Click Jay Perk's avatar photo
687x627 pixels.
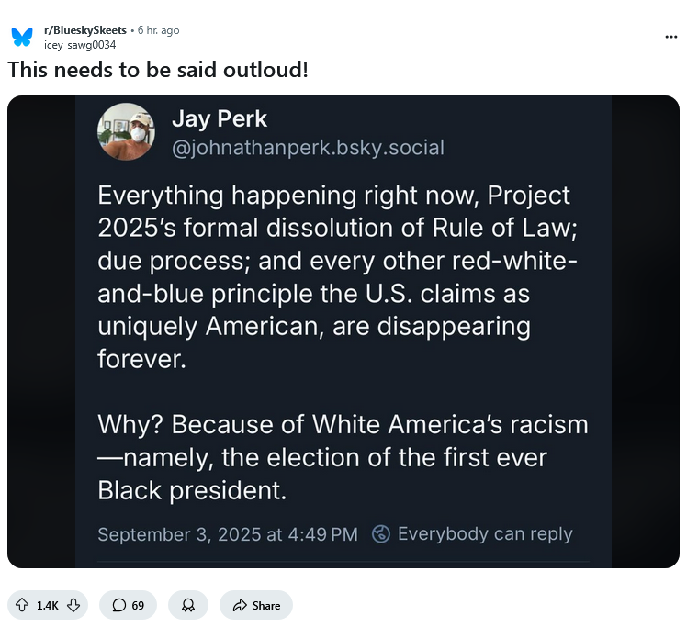tap(126, 131)
